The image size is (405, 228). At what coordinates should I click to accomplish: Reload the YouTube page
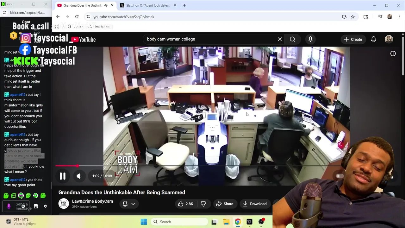click(x=77, y=17)
